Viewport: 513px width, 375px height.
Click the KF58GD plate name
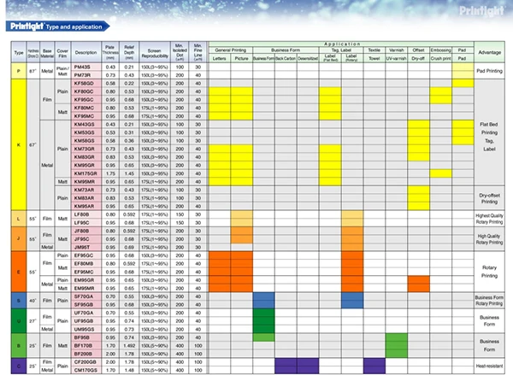[84, 84]
